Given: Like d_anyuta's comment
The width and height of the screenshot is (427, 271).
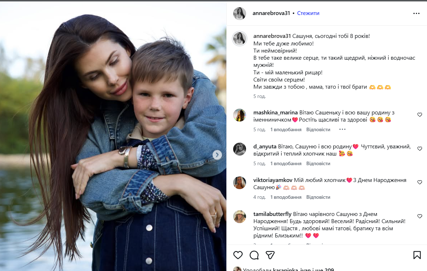Looking at the screenshot, I should tap(420, 149).
